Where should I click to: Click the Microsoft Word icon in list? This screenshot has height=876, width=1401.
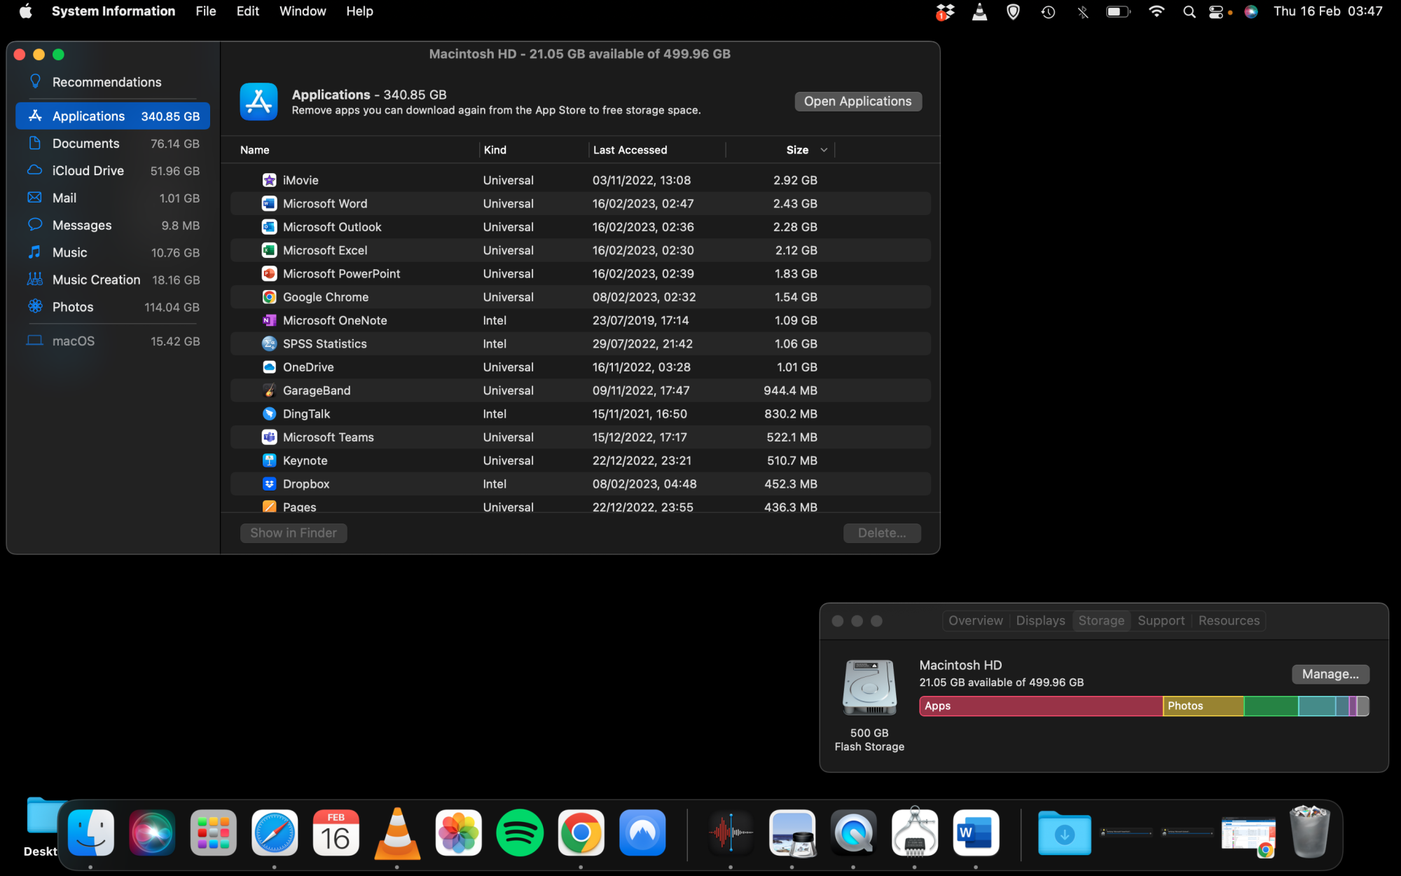pyautogui.click(x=269, y=203)
